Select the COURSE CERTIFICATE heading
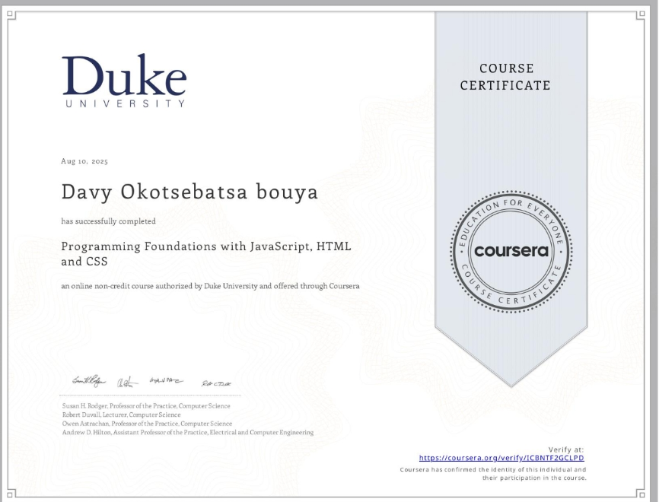The image size is (659, 502). coord(506,77)
